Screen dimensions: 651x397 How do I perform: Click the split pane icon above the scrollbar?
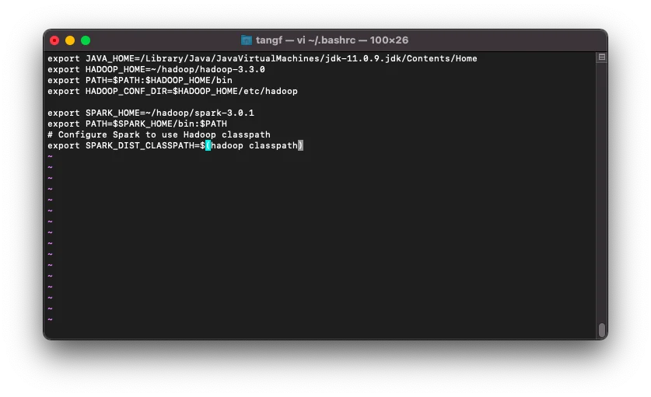point(601,57)
